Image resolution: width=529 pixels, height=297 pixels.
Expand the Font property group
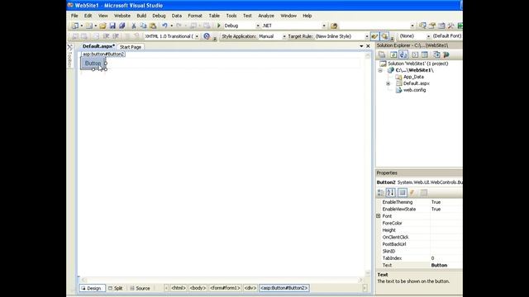tap(379, 216)
